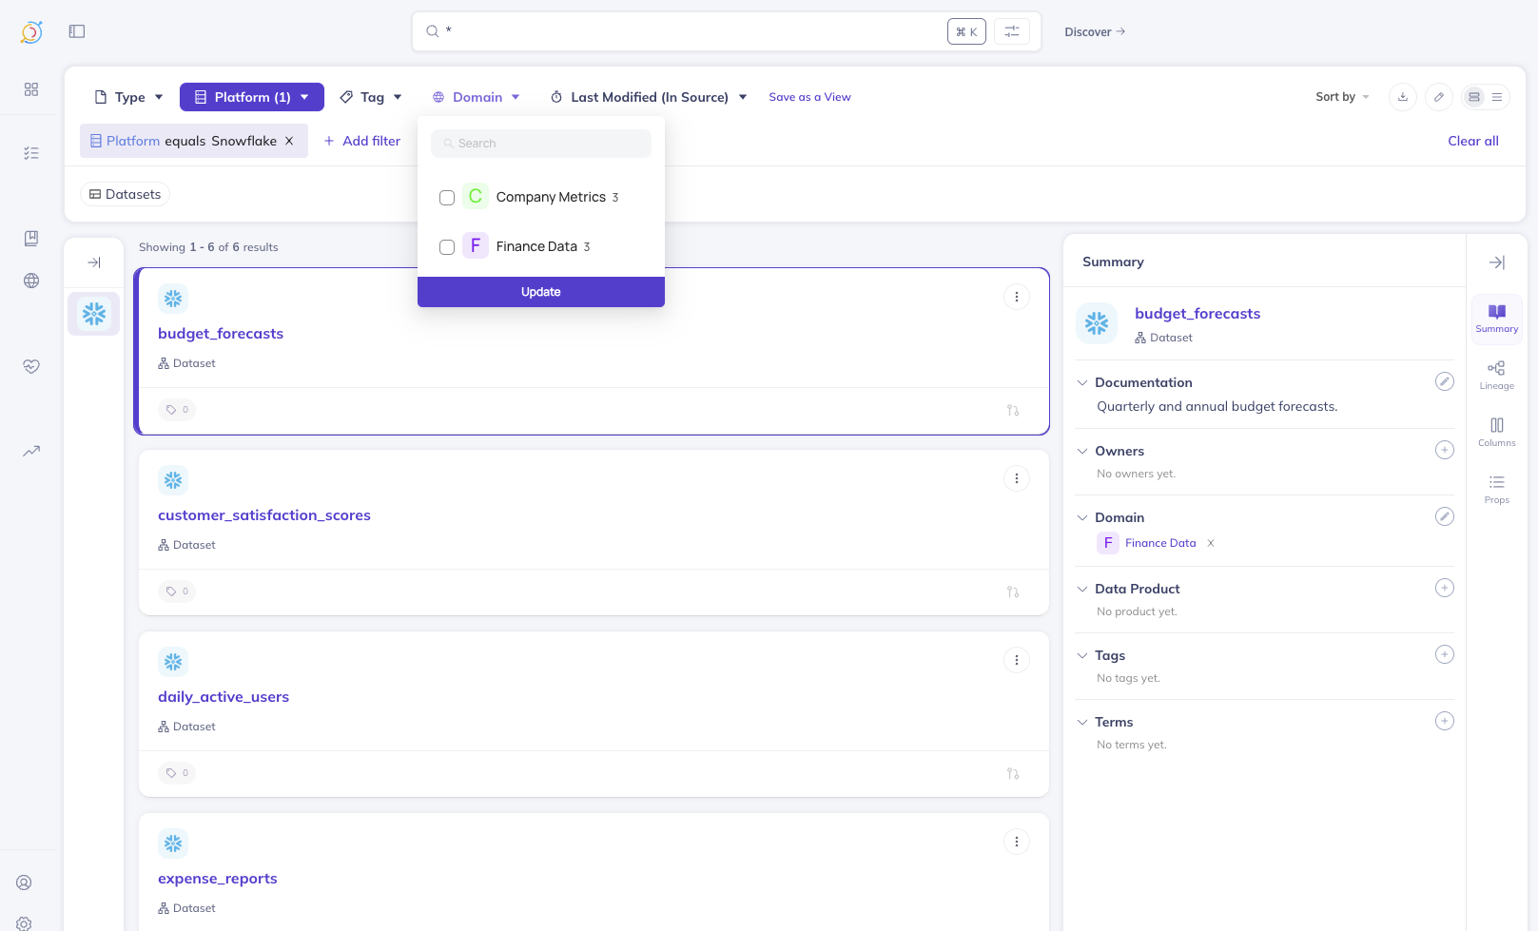Image resolution: width=1538 pixels, height=931 pixels.
Task: Expand the browse sidebar arrow
Action: (x=94, y=262)
